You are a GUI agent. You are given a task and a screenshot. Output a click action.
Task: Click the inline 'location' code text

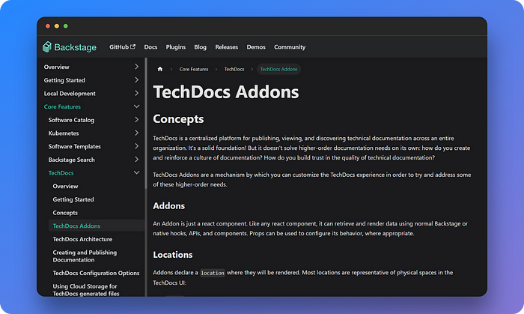pyautogui.click(x=213, y=273)
